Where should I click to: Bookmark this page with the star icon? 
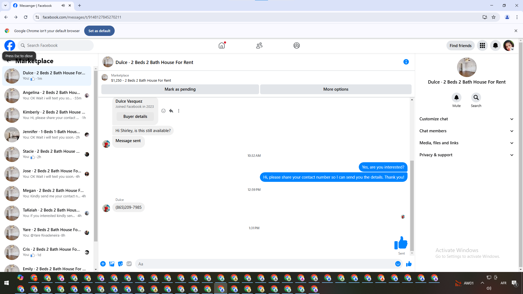tap(494, 17)
